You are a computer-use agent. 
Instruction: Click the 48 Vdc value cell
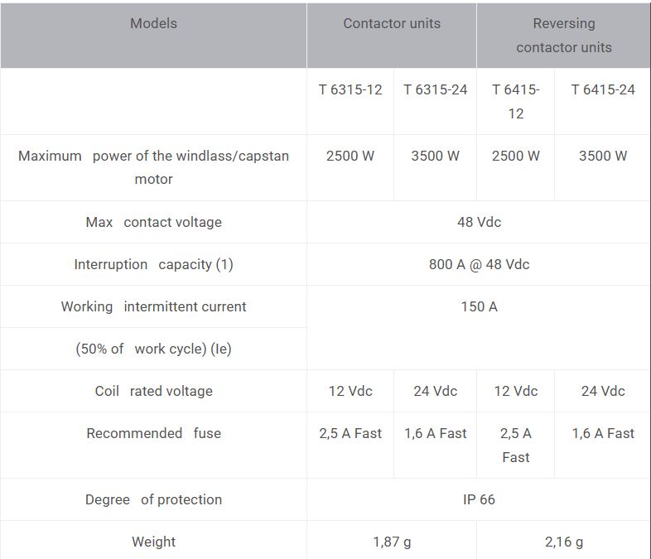point(479,222)
